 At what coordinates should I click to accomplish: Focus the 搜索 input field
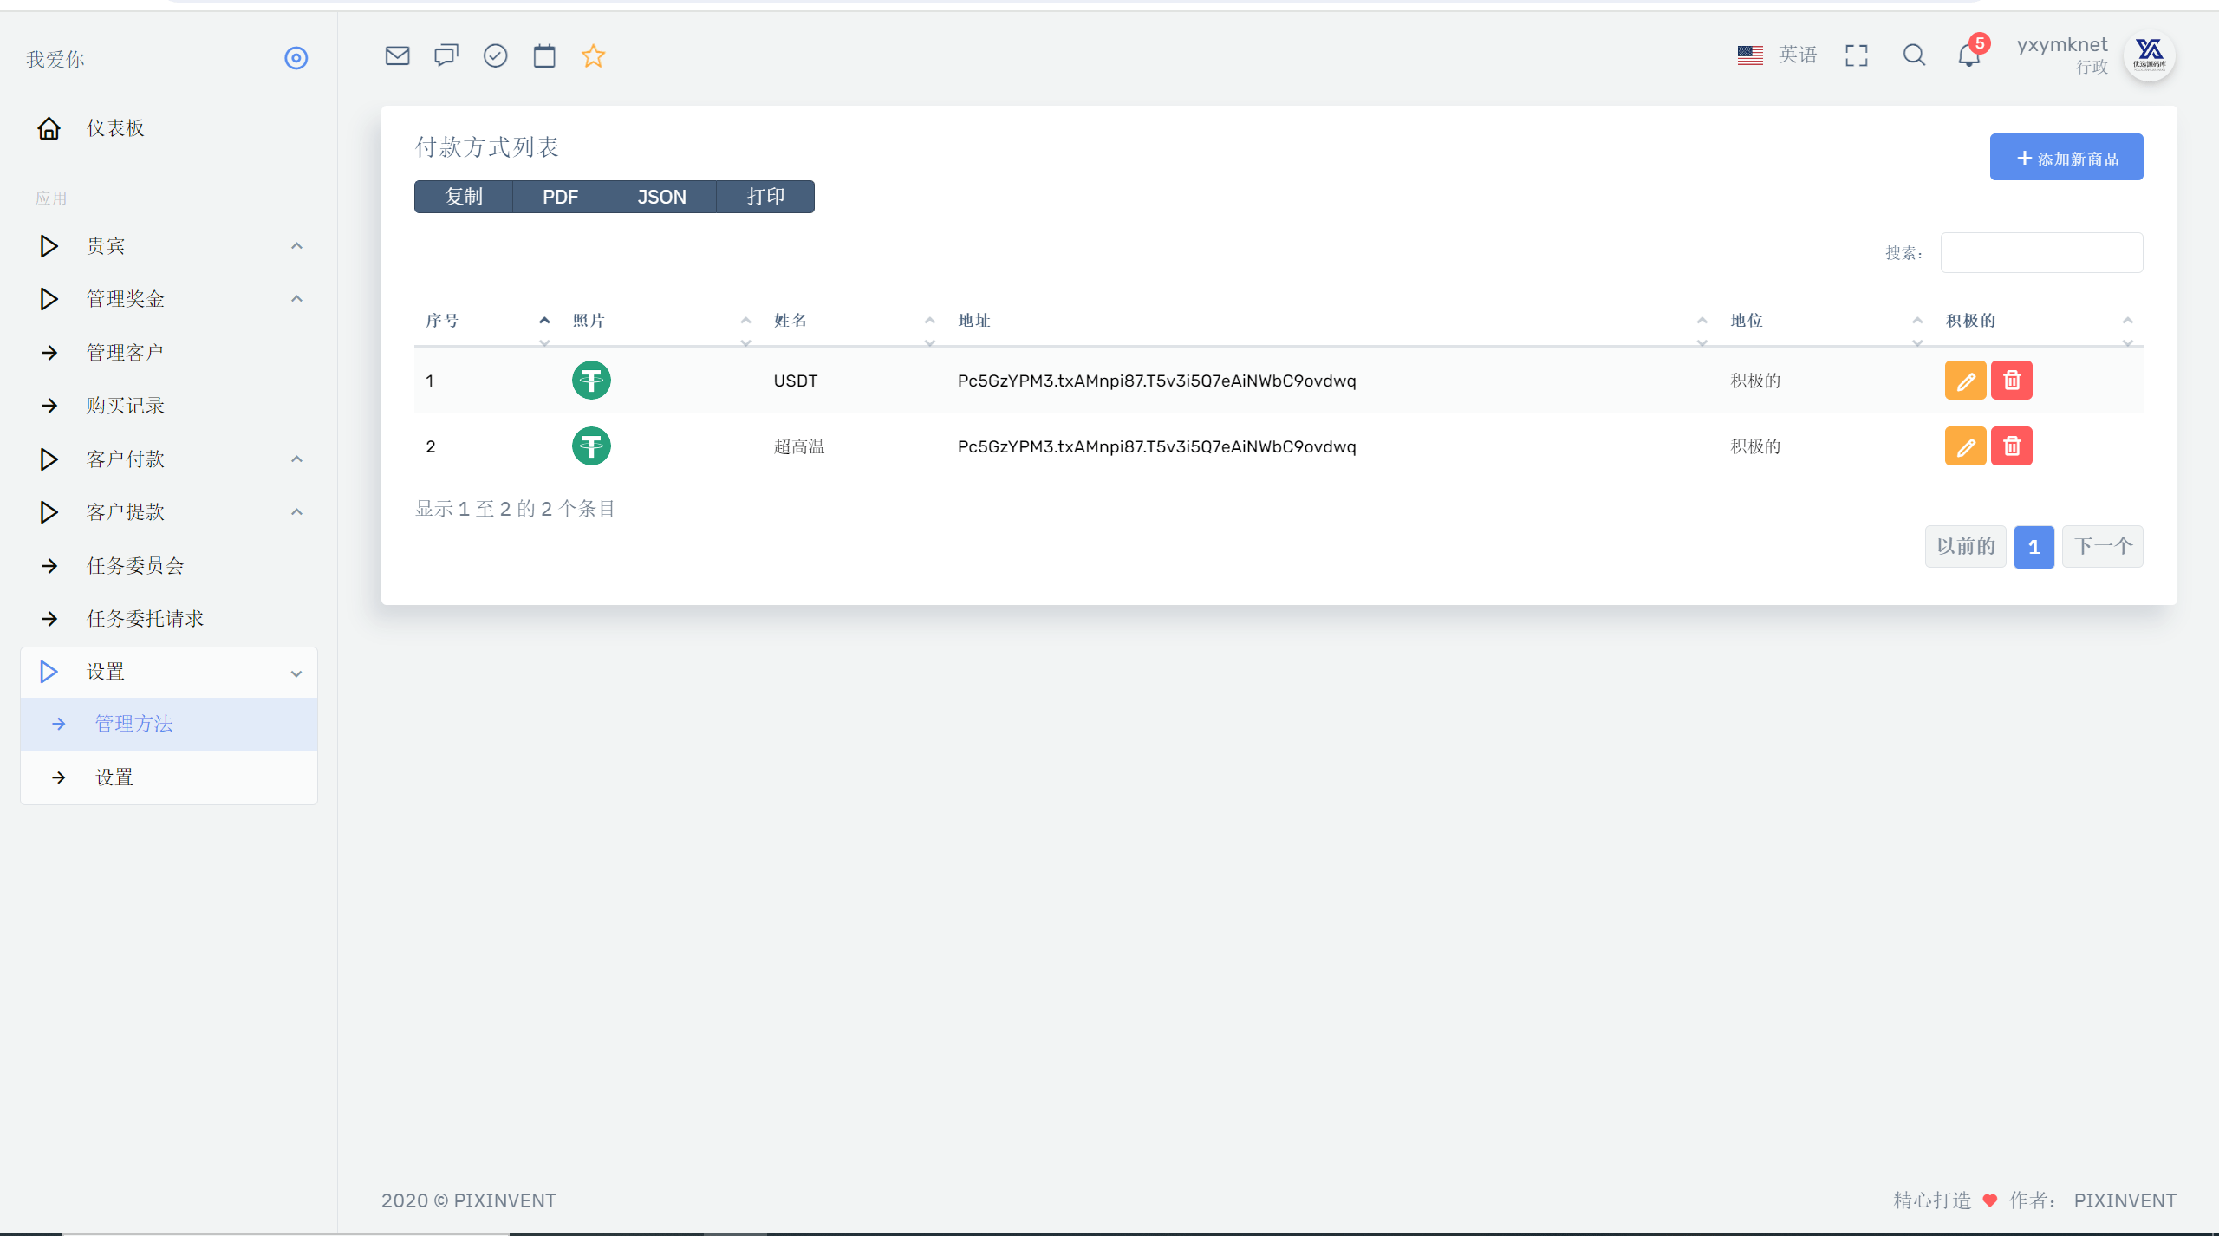2041,252
